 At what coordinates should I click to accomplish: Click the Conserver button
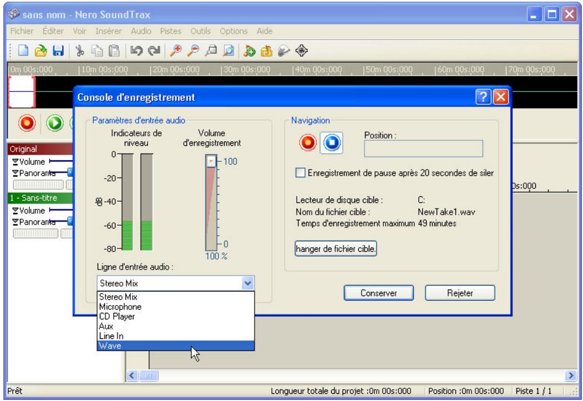click(378, 293)
